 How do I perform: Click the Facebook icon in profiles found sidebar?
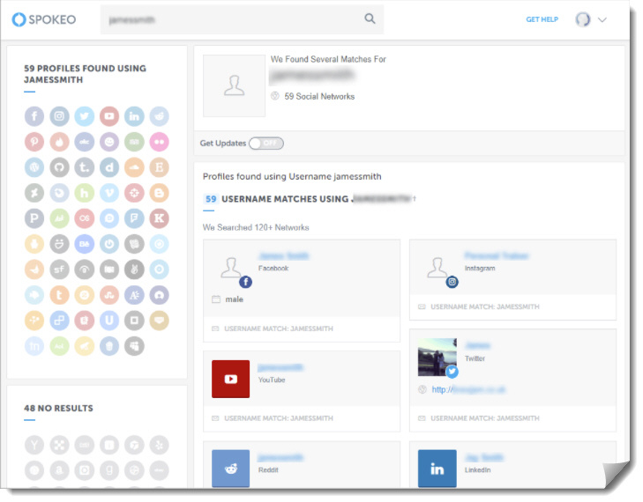tap(34, 116)
